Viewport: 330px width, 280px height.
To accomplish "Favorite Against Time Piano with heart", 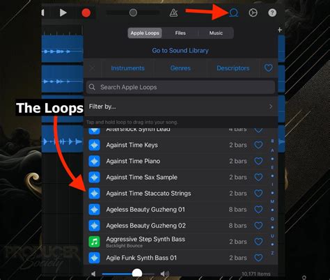I will pos(258,161).
